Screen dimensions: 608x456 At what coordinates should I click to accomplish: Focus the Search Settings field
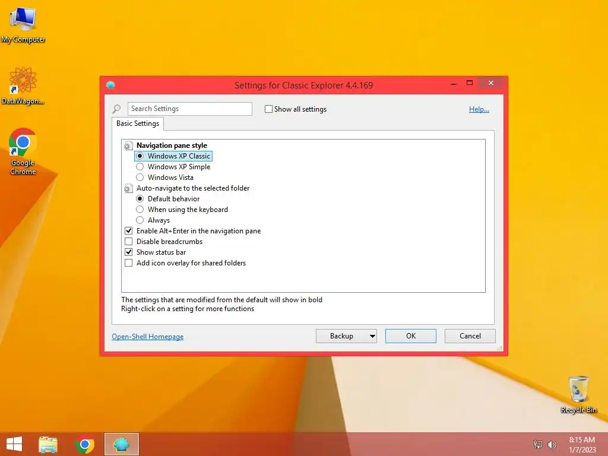click(x=190, y=109)
